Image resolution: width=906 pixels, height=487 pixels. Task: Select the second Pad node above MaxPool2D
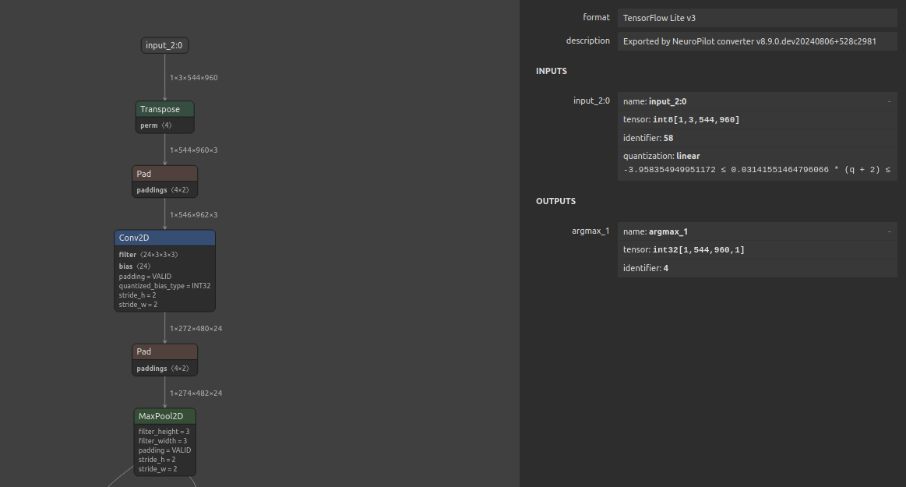click(164, 351)
